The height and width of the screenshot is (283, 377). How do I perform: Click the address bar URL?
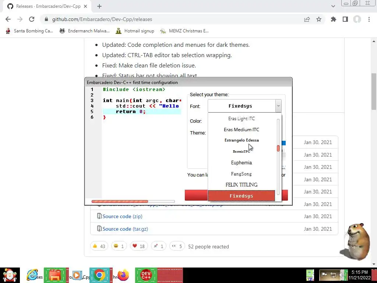[x=102, y=19]
